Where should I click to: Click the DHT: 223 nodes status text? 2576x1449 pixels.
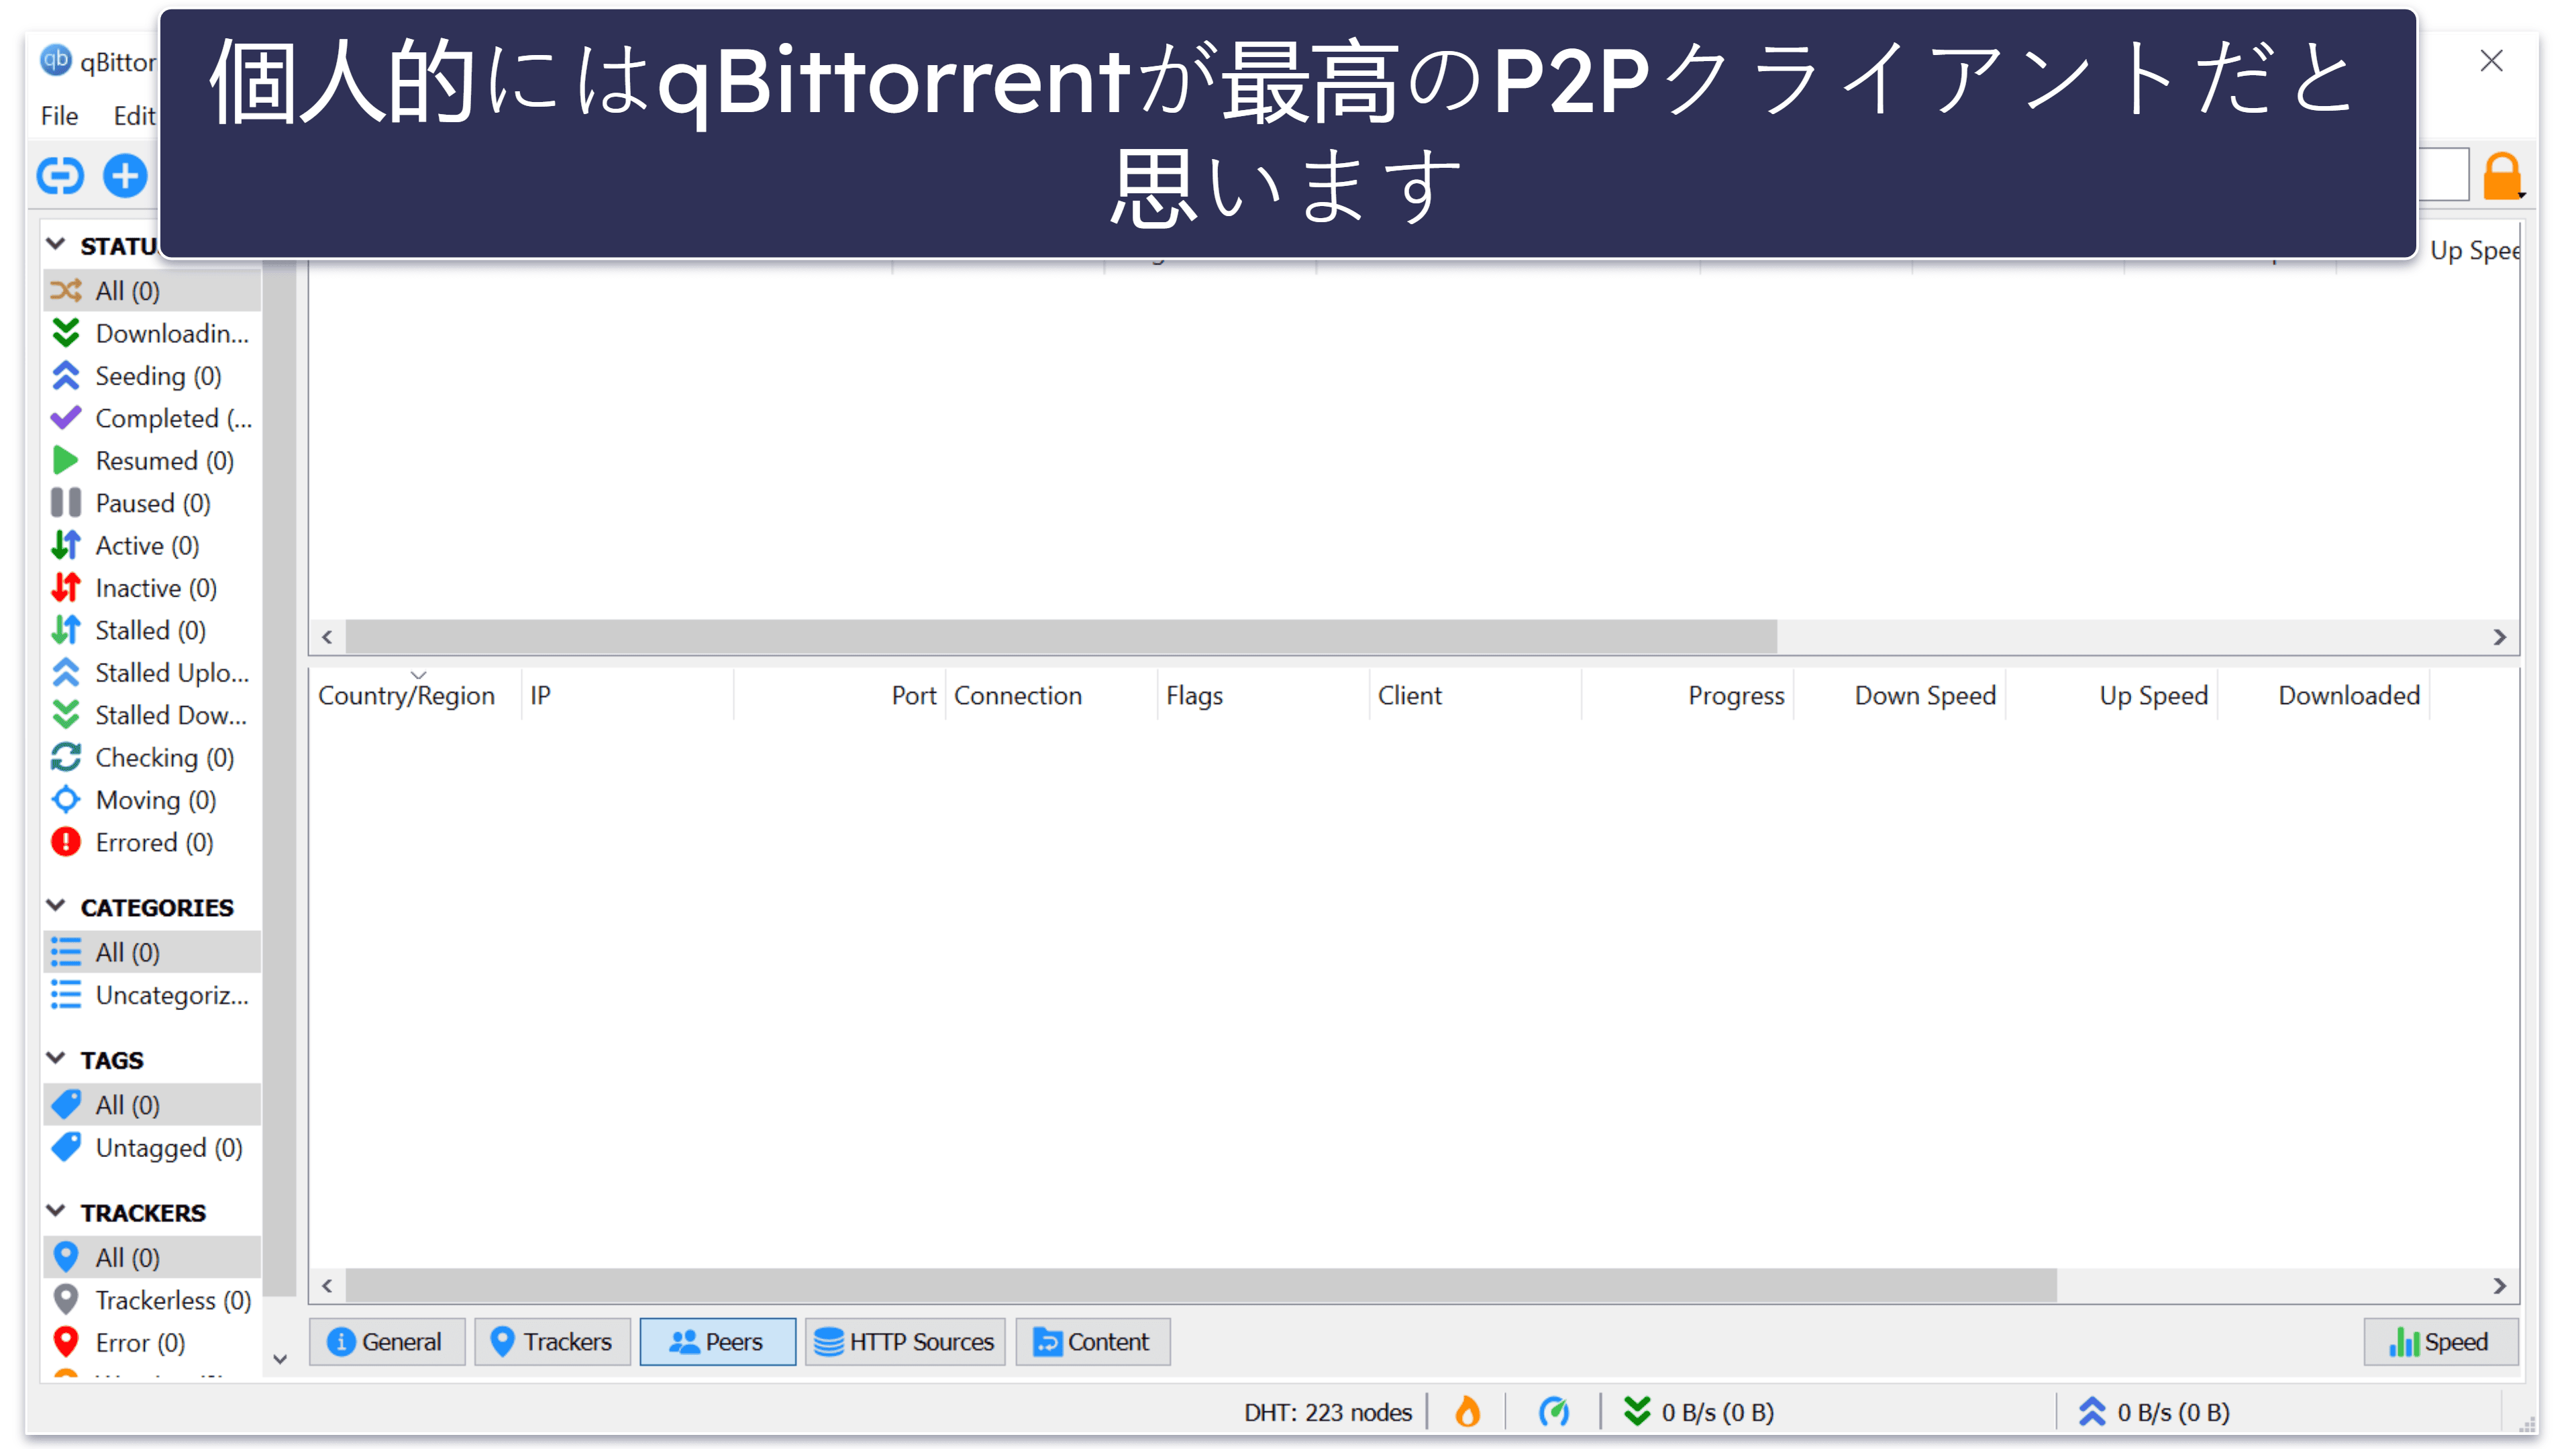click(1327, 1412)
